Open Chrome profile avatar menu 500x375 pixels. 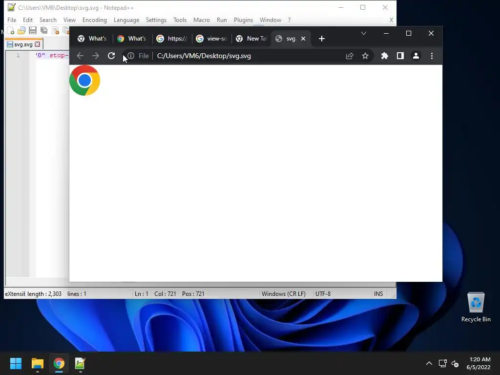(416, 56)
